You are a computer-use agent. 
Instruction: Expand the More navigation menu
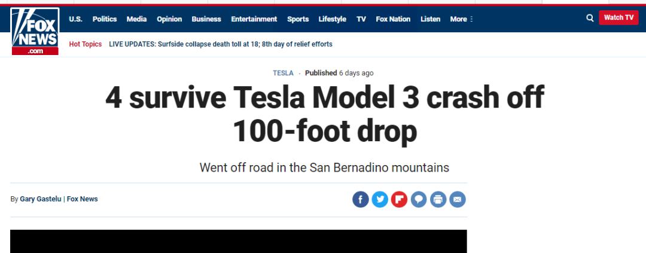(461, 19)
